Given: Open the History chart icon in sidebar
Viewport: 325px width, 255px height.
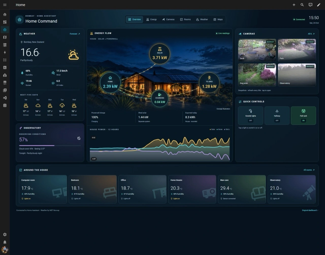Looking at the screenshot, I should [x=5, y=68].
